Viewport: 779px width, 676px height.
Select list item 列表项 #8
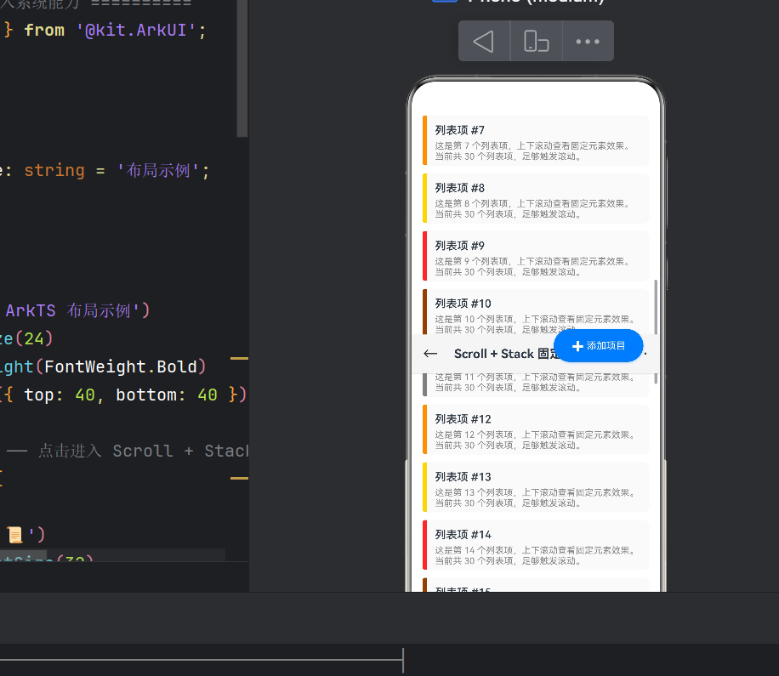pyautogui.click(x=536, y=198)
